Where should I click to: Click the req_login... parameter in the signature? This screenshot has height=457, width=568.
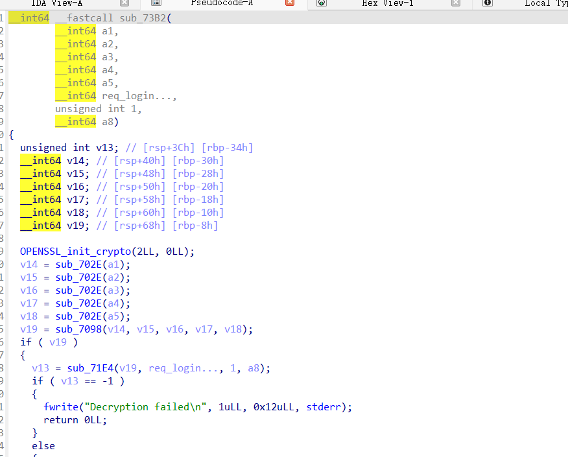137,96
